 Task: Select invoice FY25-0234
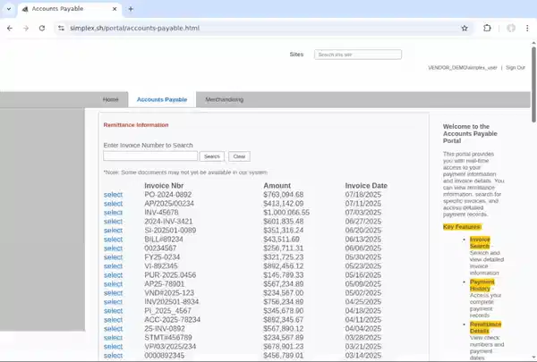(113, 257)
